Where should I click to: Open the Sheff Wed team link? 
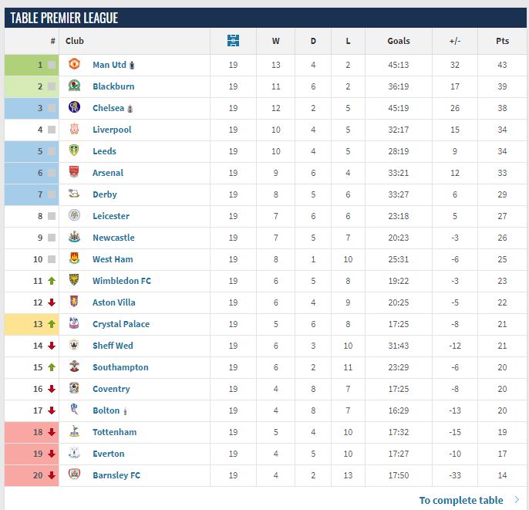pyautogui.click(x=113, y=346)
